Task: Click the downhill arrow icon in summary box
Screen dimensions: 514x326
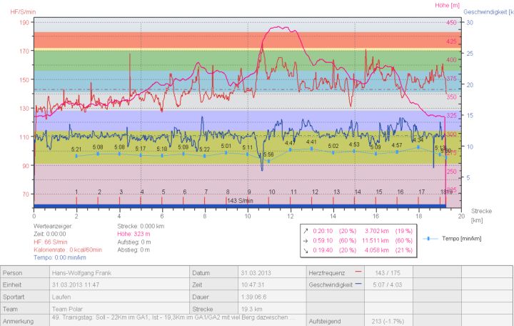Action: point(307,251)
